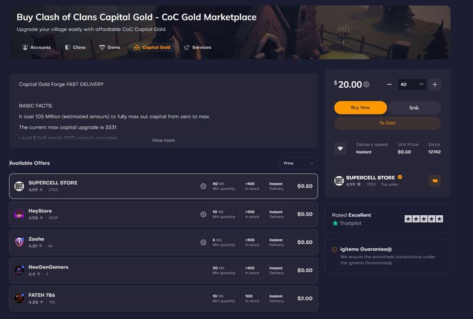Pick the NexGenGamers offer
This screenshot has width=473, height=319.
pos(164,270)
